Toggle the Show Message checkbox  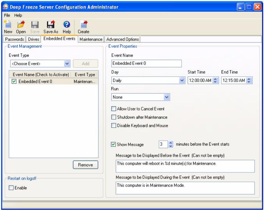(113, 144)
